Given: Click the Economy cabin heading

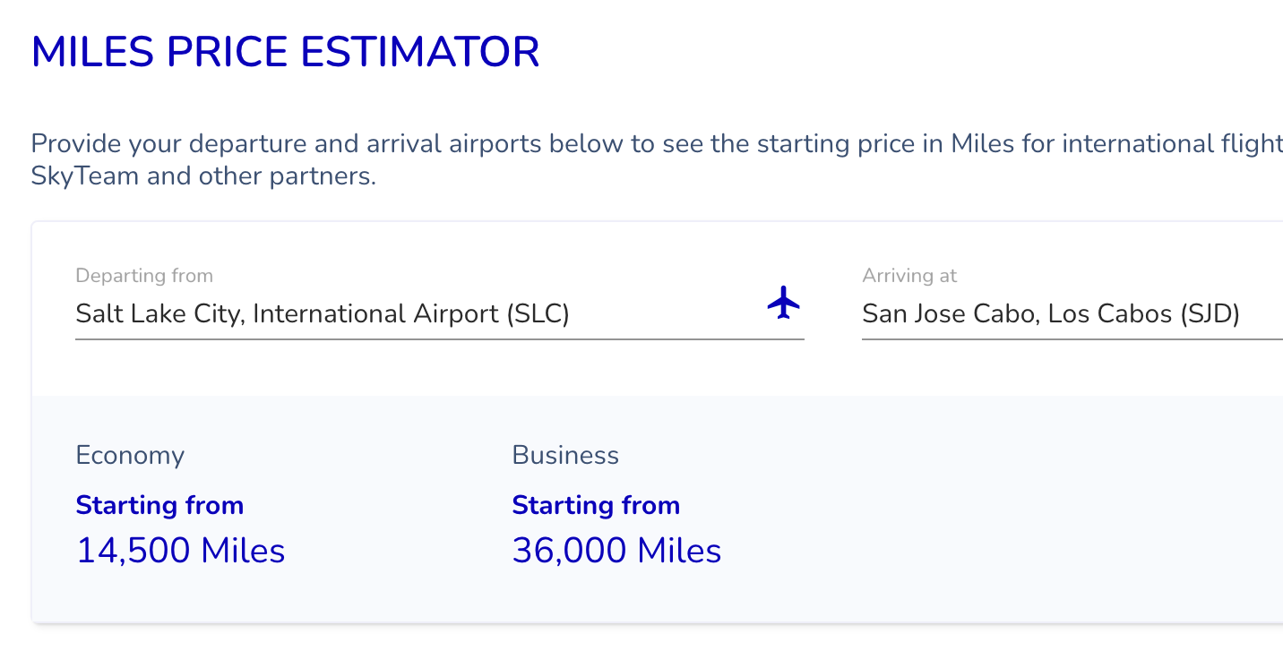Looking at the screenshot, I should click(130, 456).
